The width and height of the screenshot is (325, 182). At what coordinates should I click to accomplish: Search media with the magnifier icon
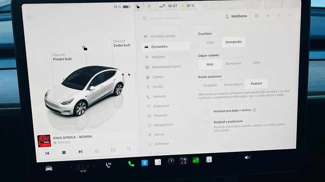(129, 149)
